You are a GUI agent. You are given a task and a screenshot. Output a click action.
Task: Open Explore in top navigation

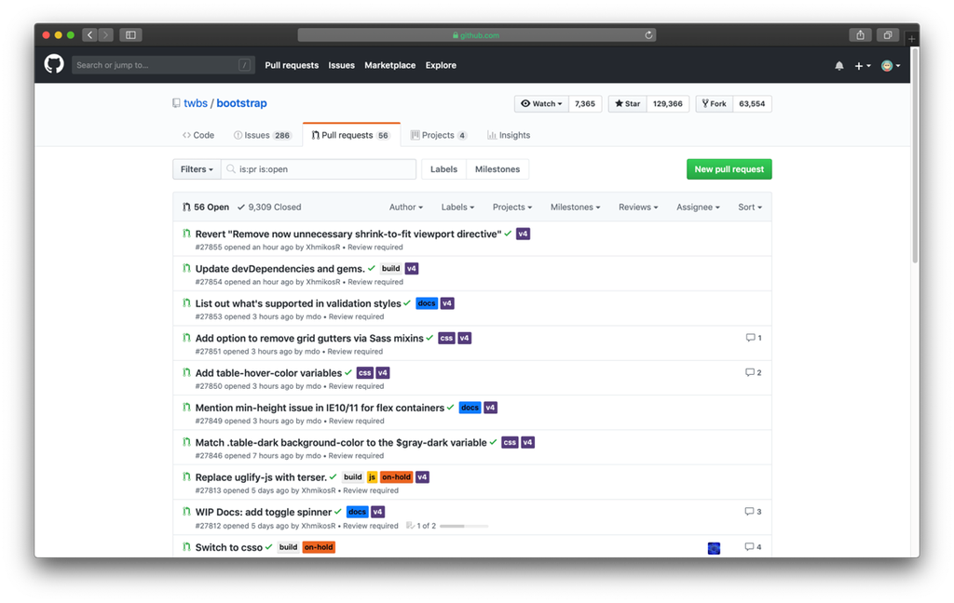coord(441,65)
